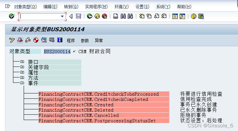Click the Save diskette icon

[78, 16]
